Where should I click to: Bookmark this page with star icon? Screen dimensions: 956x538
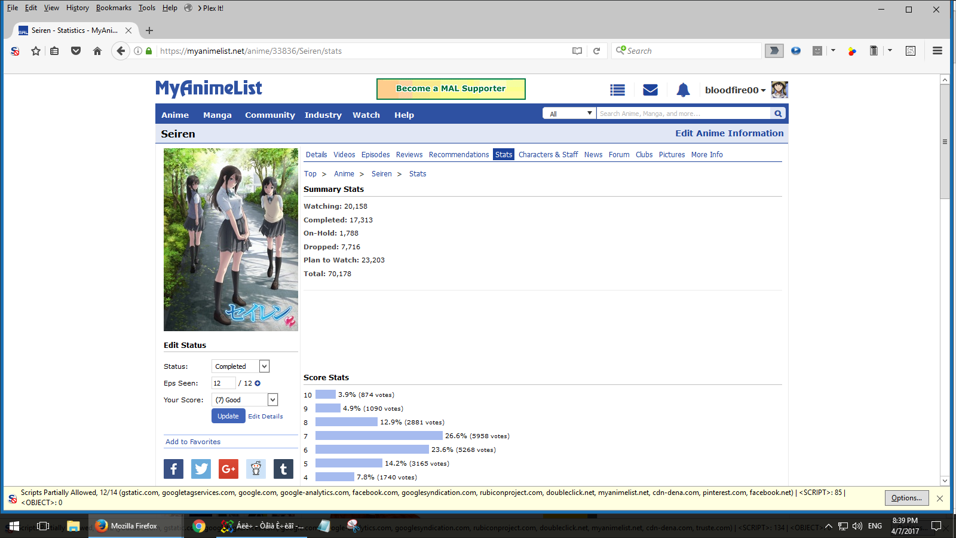[36, 51]
